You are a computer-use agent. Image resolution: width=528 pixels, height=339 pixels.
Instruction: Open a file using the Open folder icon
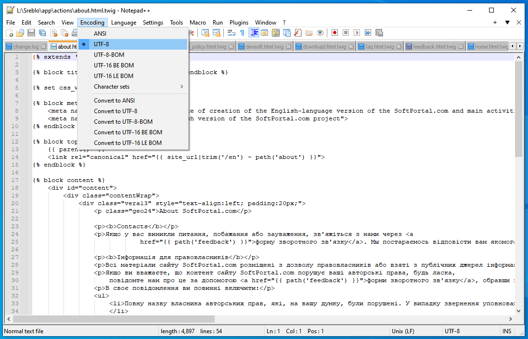20,33
